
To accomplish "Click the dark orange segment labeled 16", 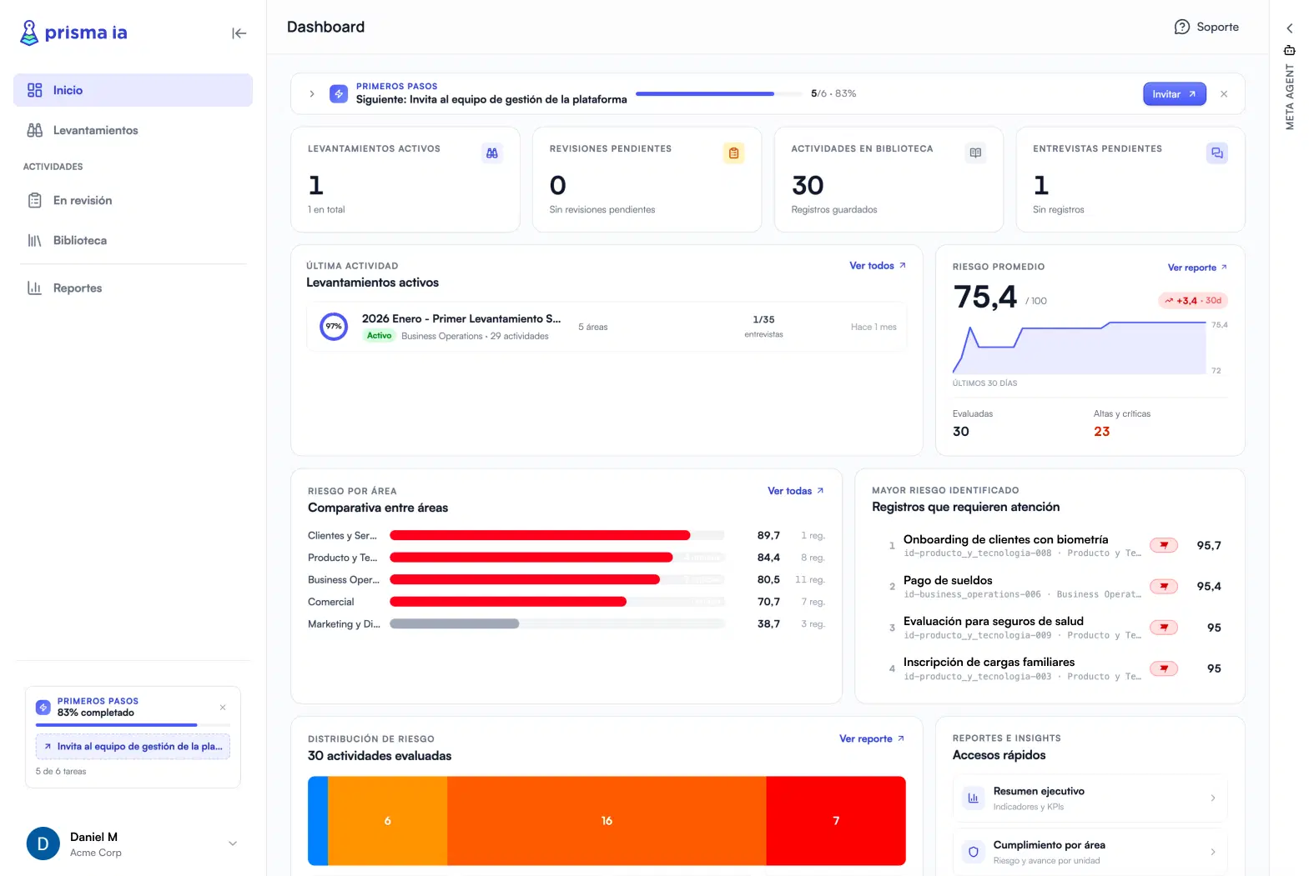I will coord(607,821).
